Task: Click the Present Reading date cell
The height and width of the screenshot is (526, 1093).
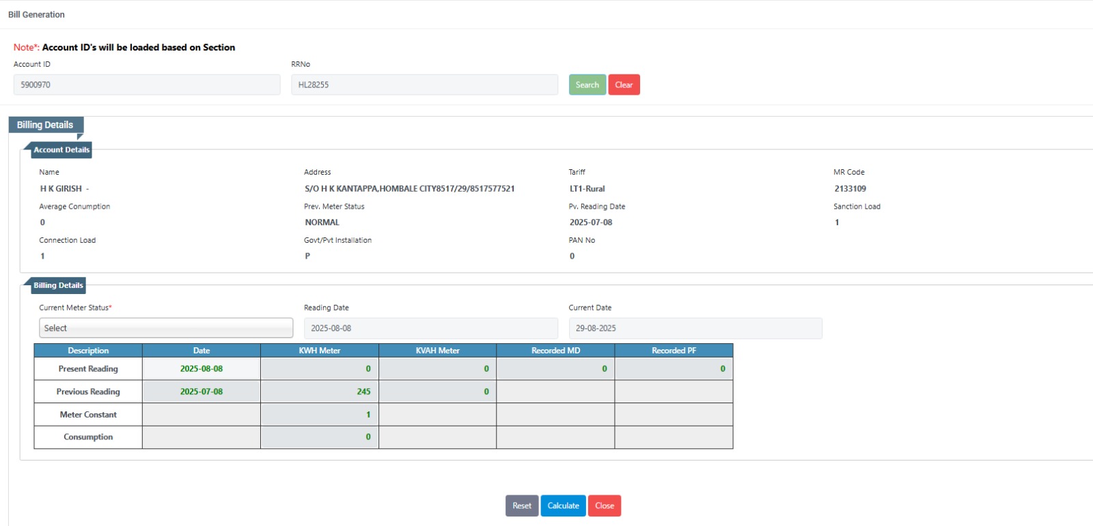Action: (x=202, y=369)
